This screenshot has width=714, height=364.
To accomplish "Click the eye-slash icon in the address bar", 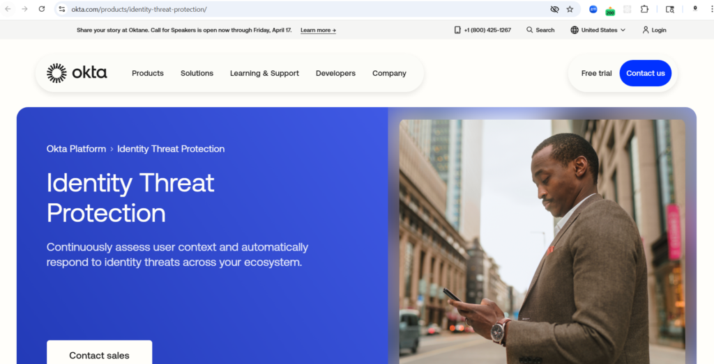I will click(x=554, y=9).
